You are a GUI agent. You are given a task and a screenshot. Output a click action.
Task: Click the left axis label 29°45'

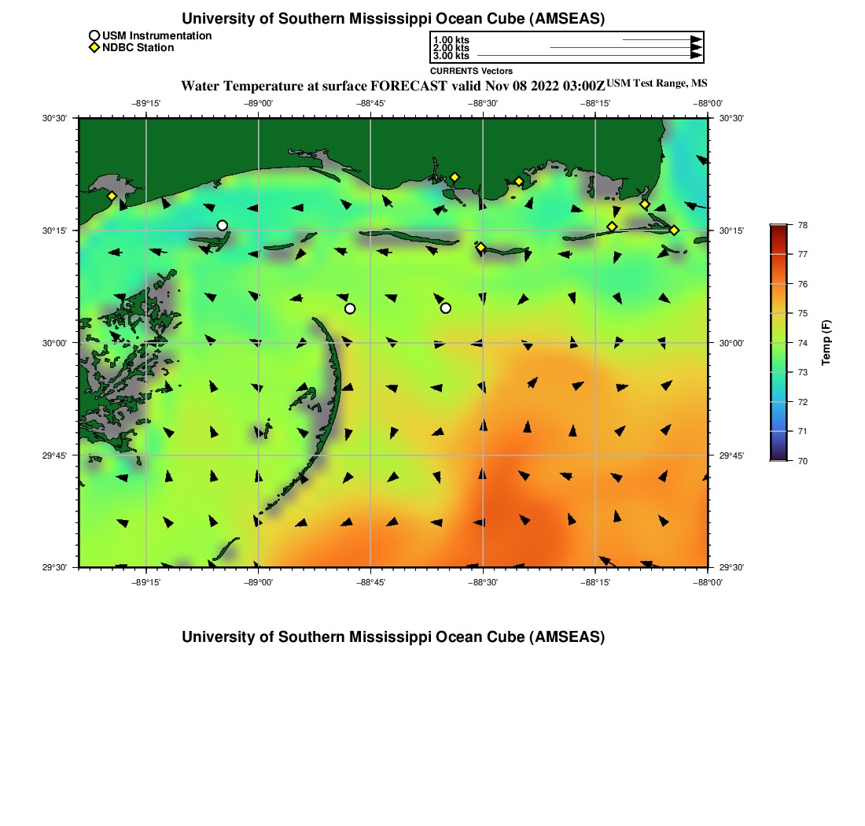point(54,455)
